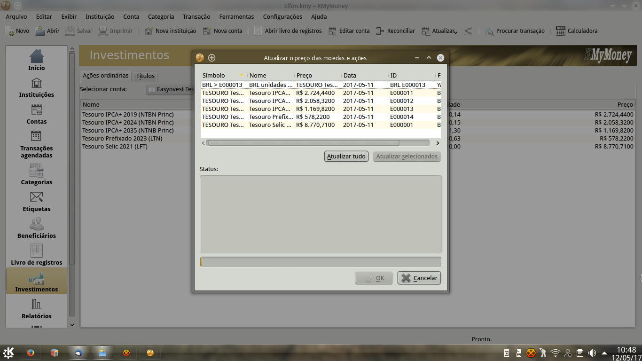This screenshot has height=361, width=642.
Task: Open the Ferramentas menu
Action: [236, 16]
